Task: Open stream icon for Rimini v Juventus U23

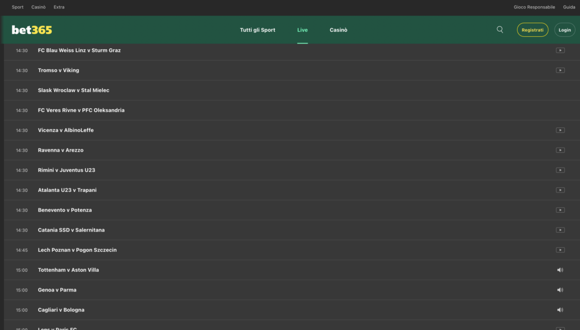Action: tap(560, 170)
